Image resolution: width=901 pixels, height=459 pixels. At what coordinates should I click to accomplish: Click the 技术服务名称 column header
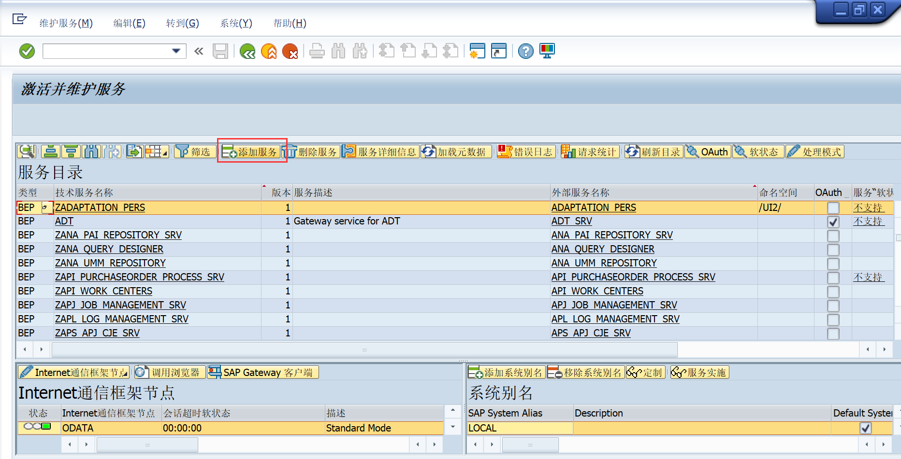(x=158, y=193)
